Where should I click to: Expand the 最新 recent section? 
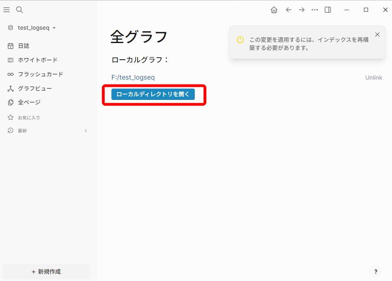[x=22, y=131]
